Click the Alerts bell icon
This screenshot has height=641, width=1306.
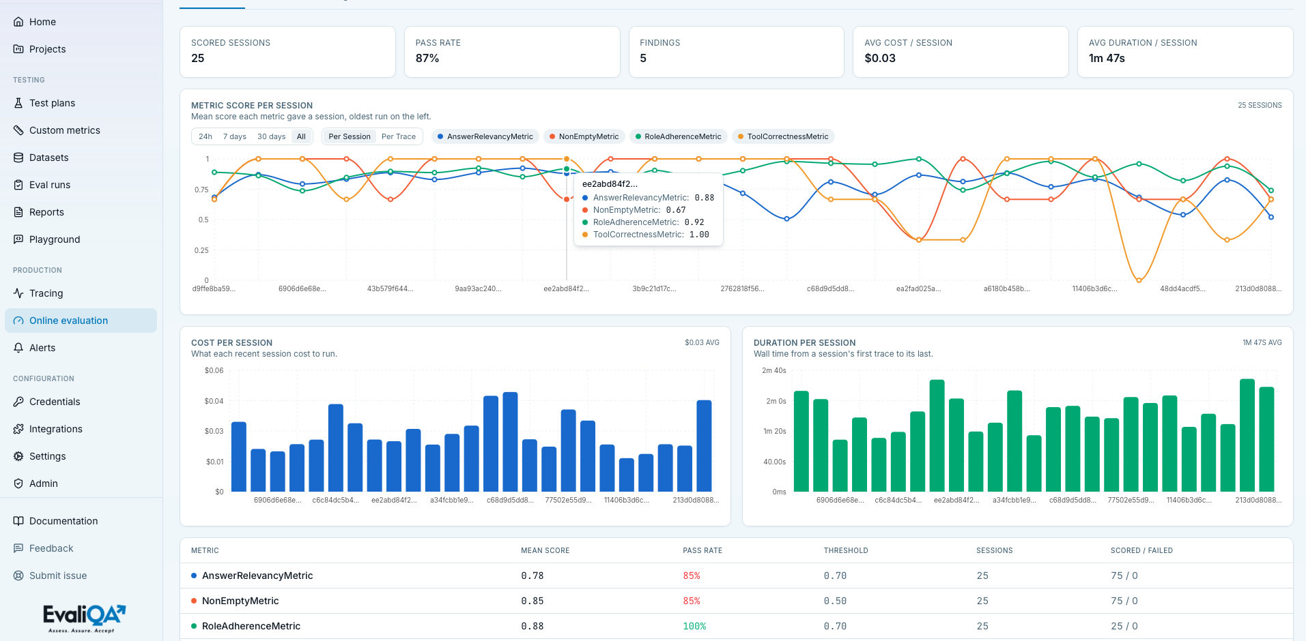click(x=18, y=348)
